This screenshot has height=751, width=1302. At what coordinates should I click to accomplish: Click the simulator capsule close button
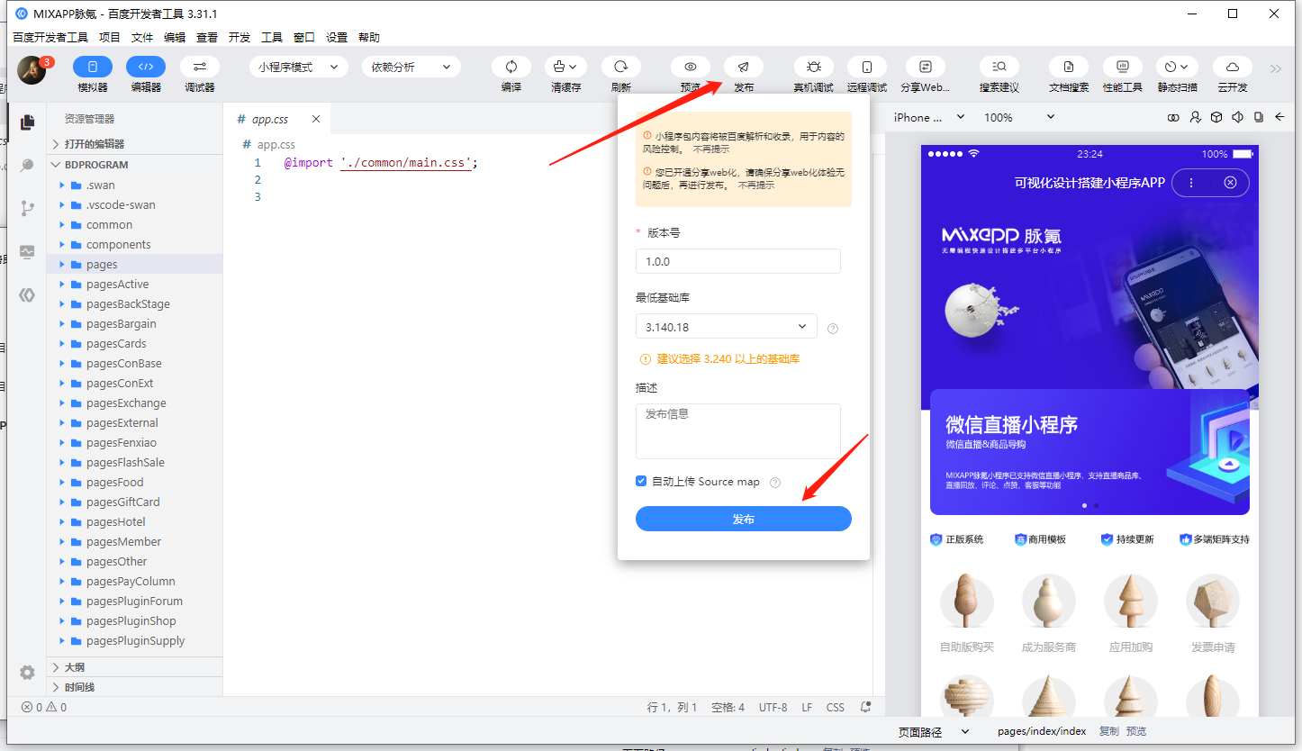1231,183
